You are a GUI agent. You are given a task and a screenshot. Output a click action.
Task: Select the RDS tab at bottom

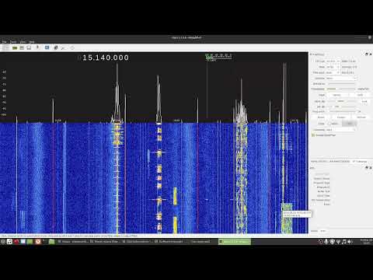click(x=323, y=231)
